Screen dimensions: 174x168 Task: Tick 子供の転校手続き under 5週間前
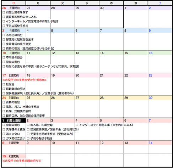[x=4, y=26]
